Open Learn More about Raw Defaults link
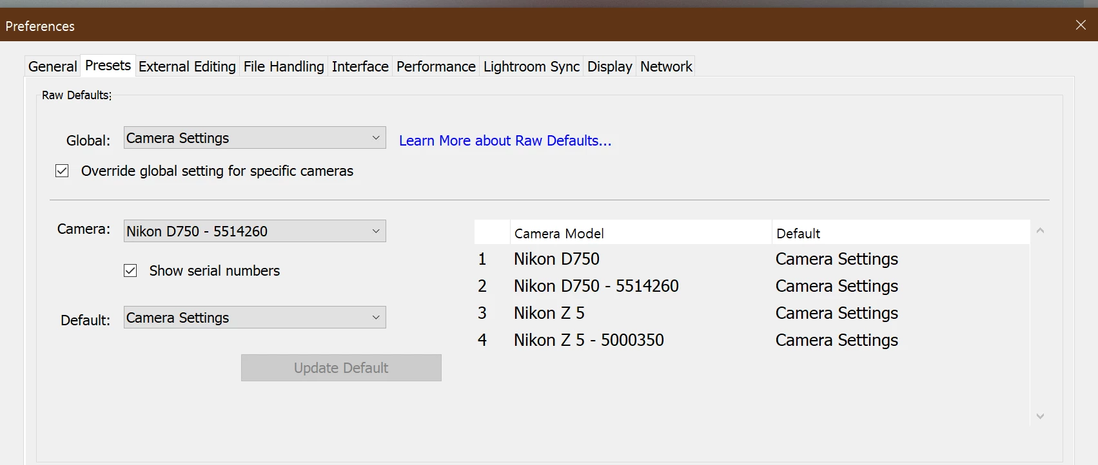This screenshot has width=1098, height=465. [505, 140]
